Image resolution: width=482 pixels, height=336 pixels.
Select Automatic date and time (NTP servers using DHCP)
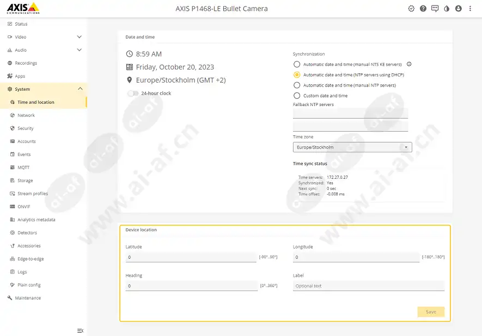click(x=297, y=75)
